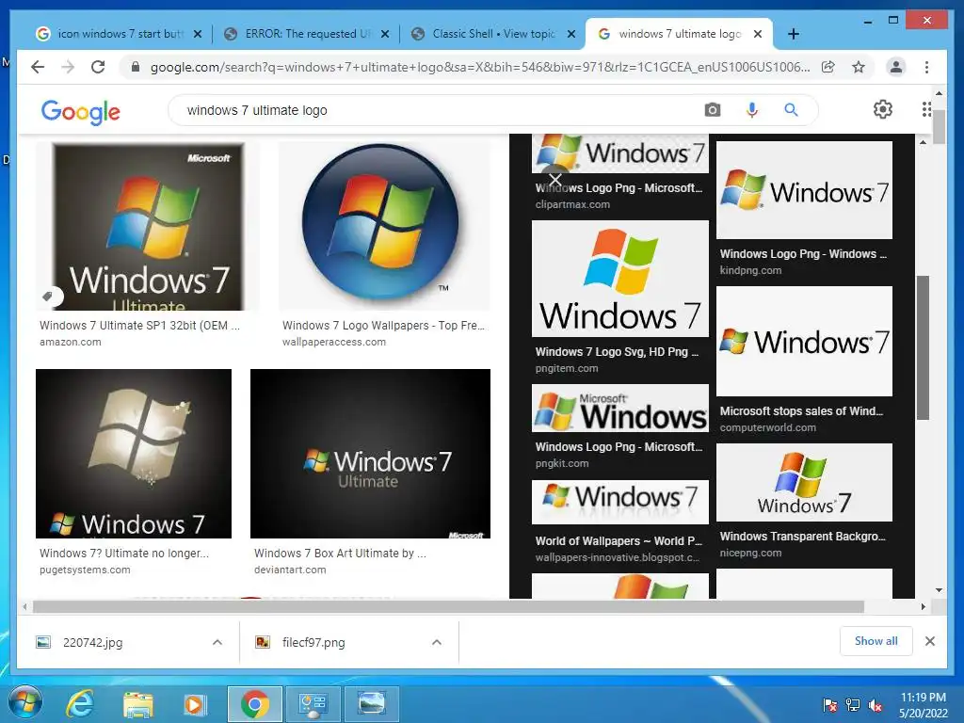Viewport: 964px width, 723px height.
Task: Click related panel scrollbar up arrow
Action: [923, 142]
